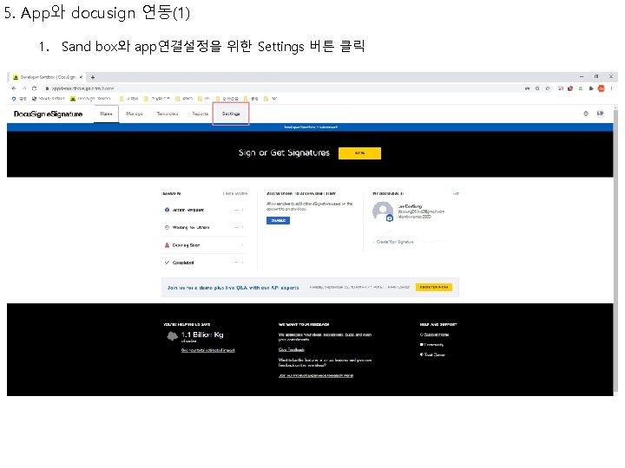Click the yellow New button beside Sign or Get Signatures

(x=359, y=153)
